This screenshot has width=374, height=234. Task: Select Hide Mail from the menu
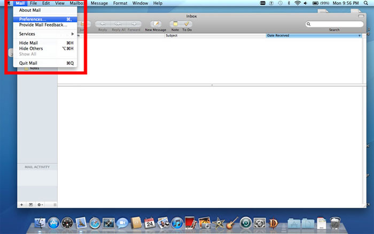click(x=45, y=43)
